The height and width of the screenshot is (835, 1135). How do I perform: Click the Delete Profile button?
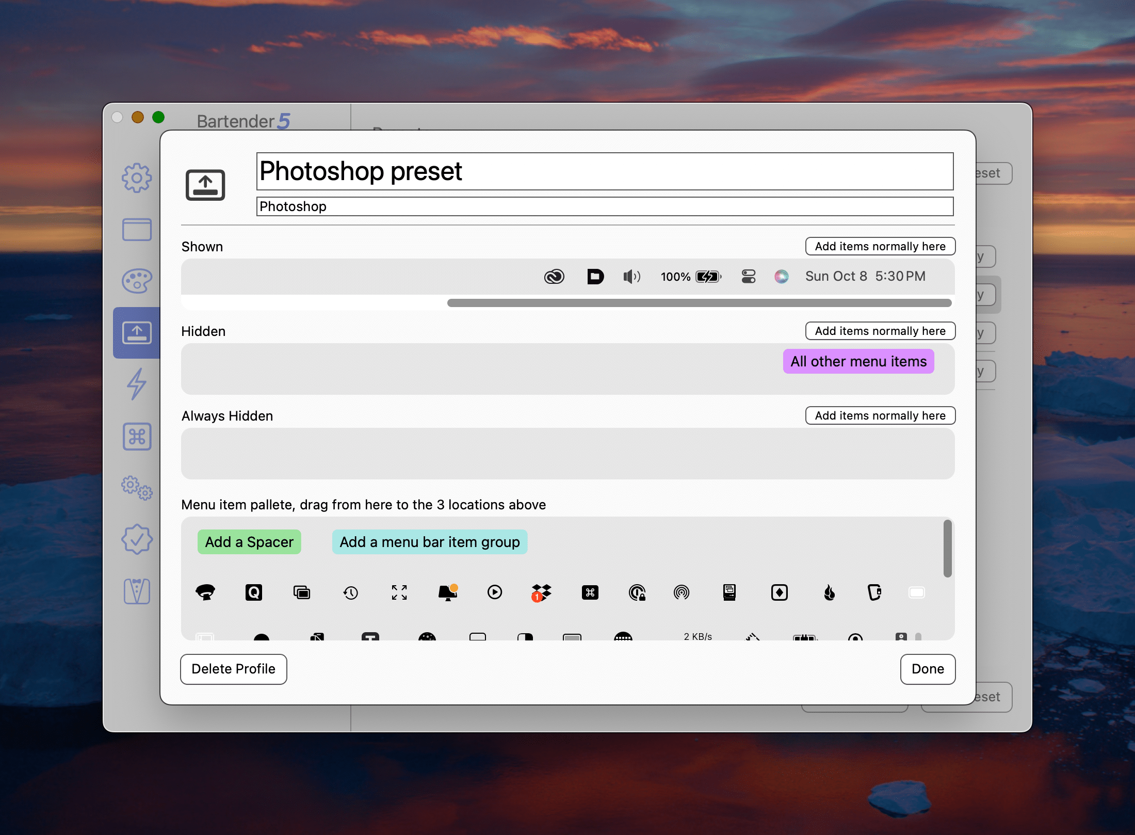[233, 669]
